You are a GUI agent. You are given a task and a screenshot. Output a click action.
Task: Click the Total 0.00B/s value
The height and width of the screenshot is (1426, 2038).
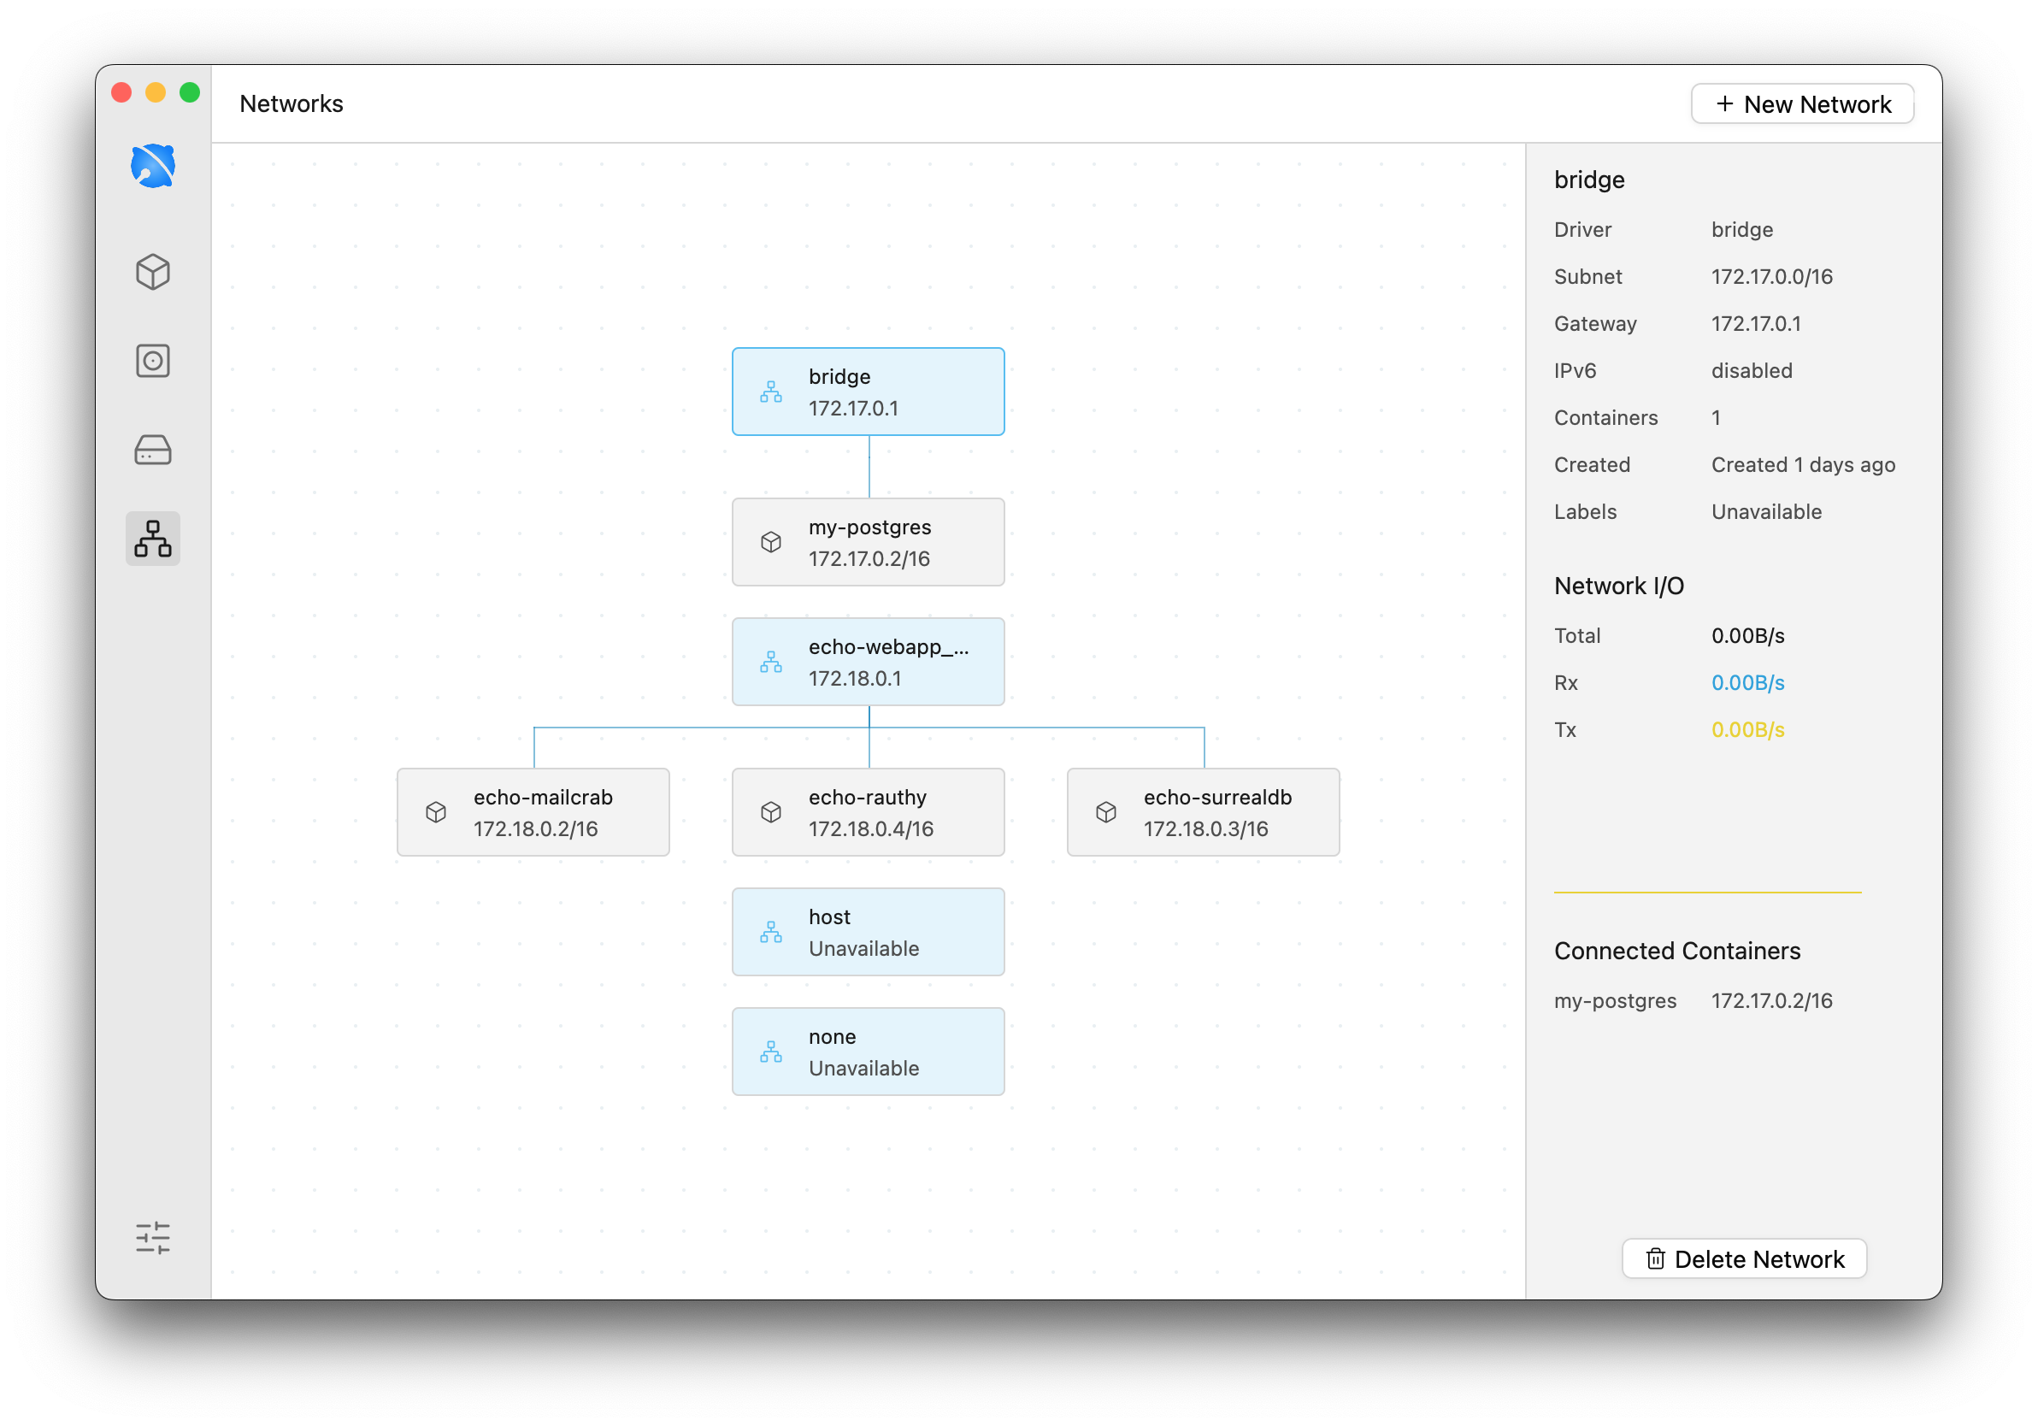click(1747, 635)
